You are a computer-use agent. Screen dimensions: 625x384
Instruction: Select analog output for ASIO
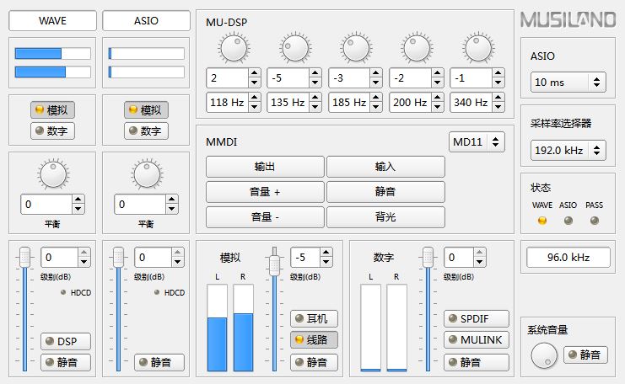point(146,109)
